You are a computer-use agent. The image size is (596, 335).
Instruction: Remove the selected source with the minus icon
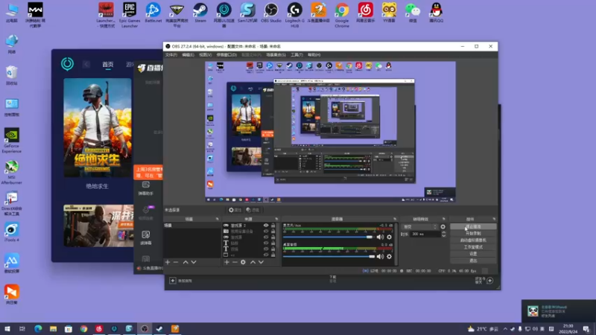[x=235, y=262]
